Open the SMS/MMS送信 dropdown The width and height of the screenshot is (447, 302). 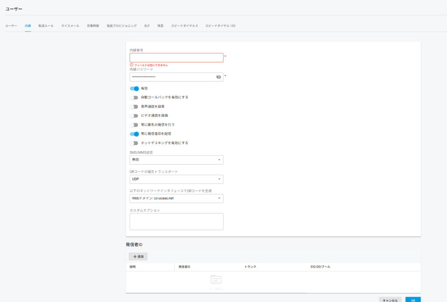click(x=176, y=160)
